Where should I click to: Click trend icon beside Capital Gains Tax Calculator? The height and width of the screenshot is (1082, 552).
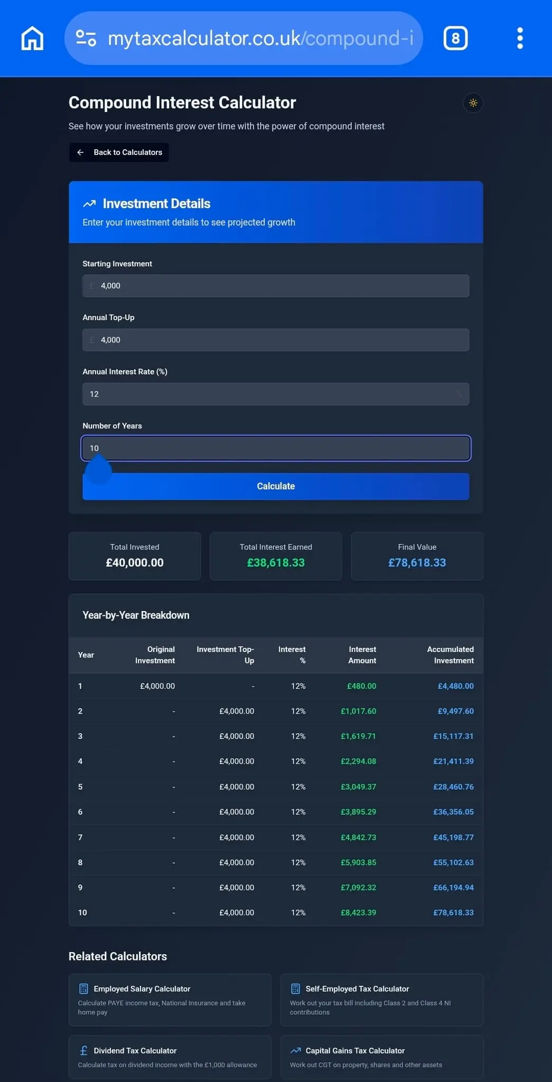[x=295, y=1050]
